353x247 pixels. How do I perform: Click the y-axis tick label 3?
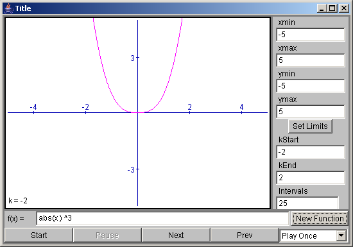133,58
